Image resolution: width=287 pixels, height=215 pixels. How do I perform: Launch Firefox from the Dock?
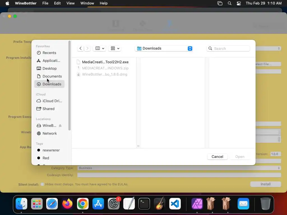coord(67,204)
